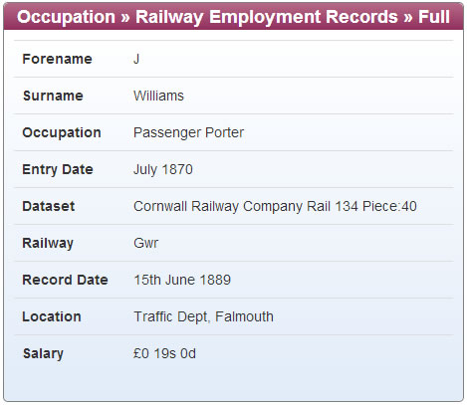Select the Railway label

click(x=48, y=243)
